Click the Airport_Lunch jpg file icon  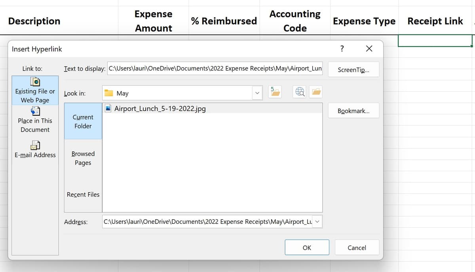pos(108,108)
